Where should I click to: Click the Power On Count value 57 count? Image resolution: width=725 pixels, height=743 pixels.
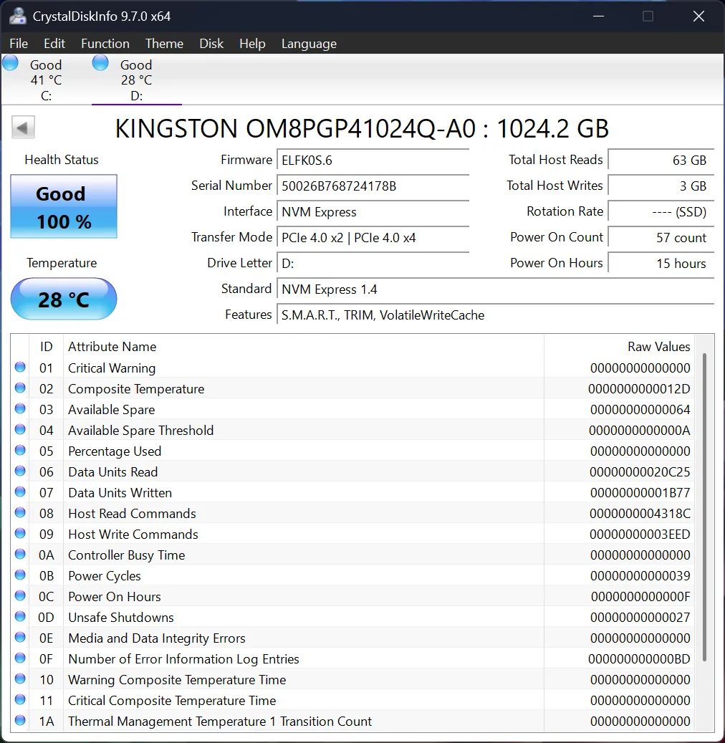pos(661,237)
